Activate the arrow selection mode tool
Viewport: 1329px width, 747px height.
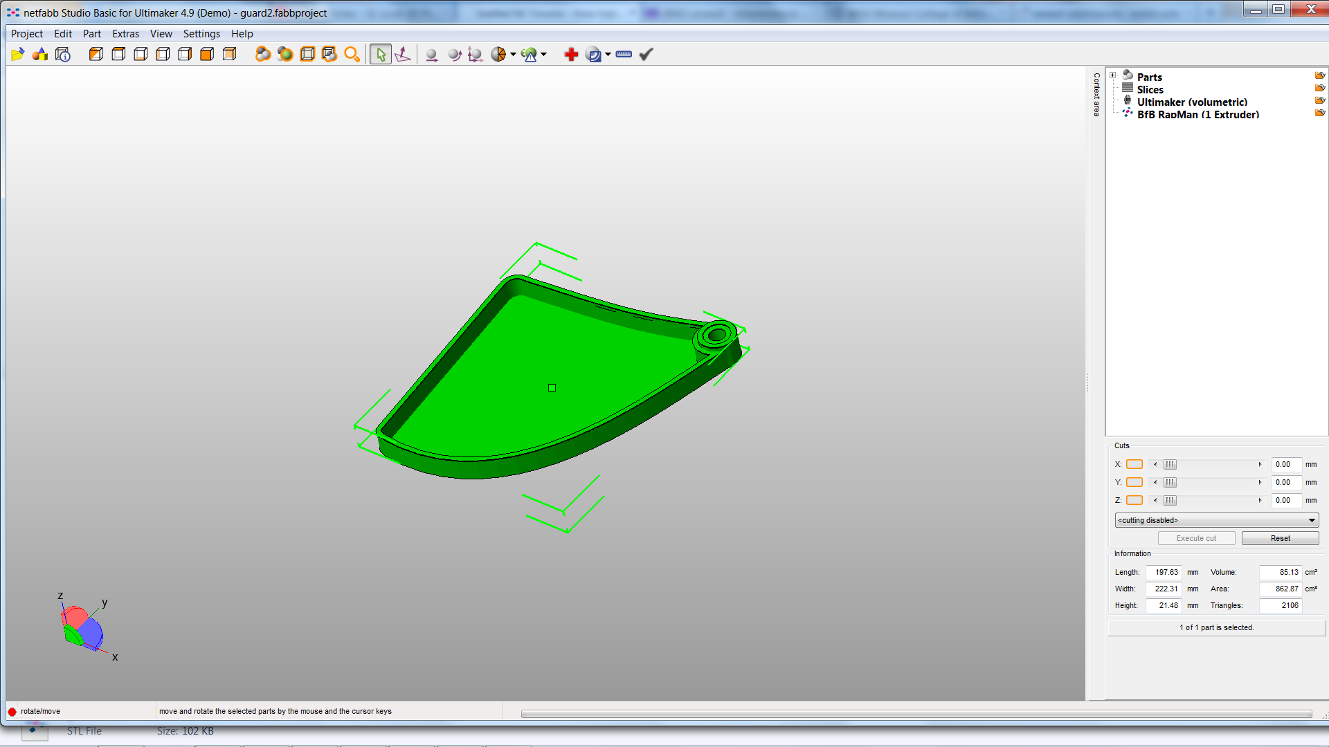381,55
